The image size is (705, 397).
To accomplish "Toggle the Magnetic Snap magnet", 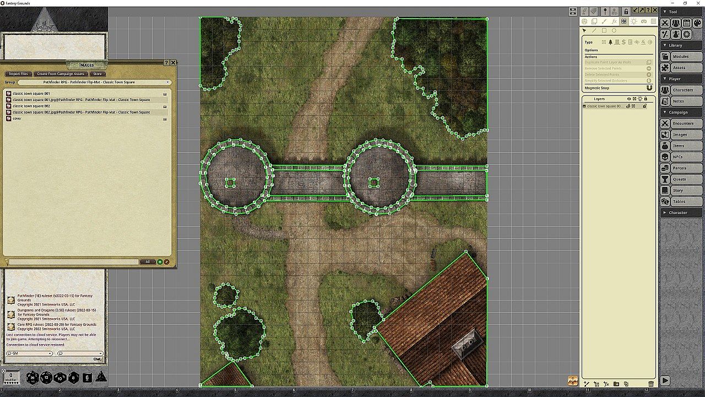I will (x=649, y=88).
